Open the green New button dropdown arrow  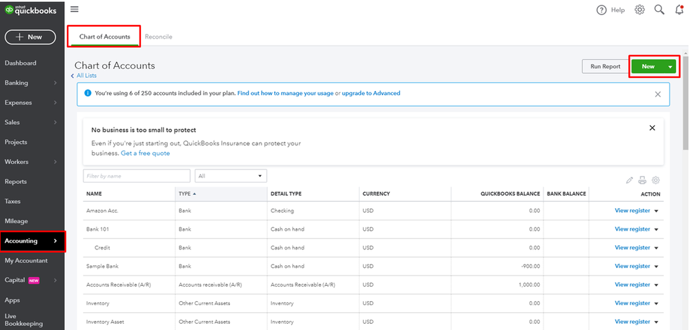(670, 67)
